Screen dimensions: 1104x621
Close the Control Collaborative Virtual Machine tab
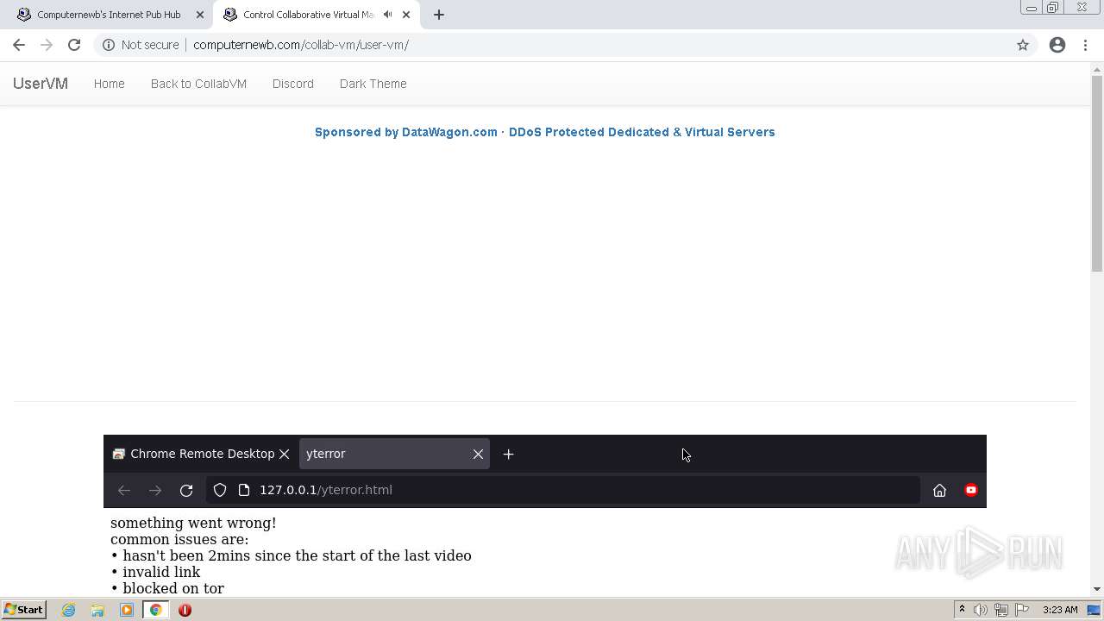(x=406, y=15)
